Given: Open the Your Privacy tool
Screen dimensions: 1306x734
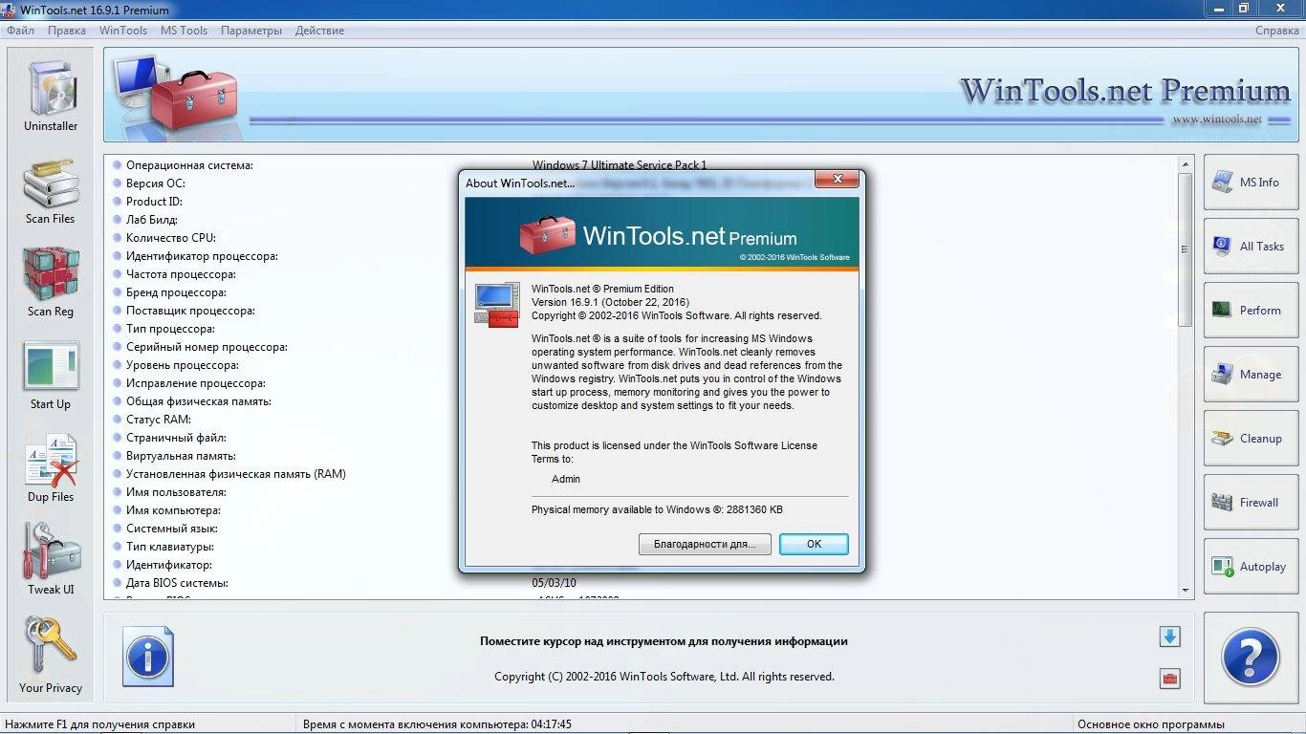Looking at the screenshot, I should pyautogui.click(x=51, y=656).
